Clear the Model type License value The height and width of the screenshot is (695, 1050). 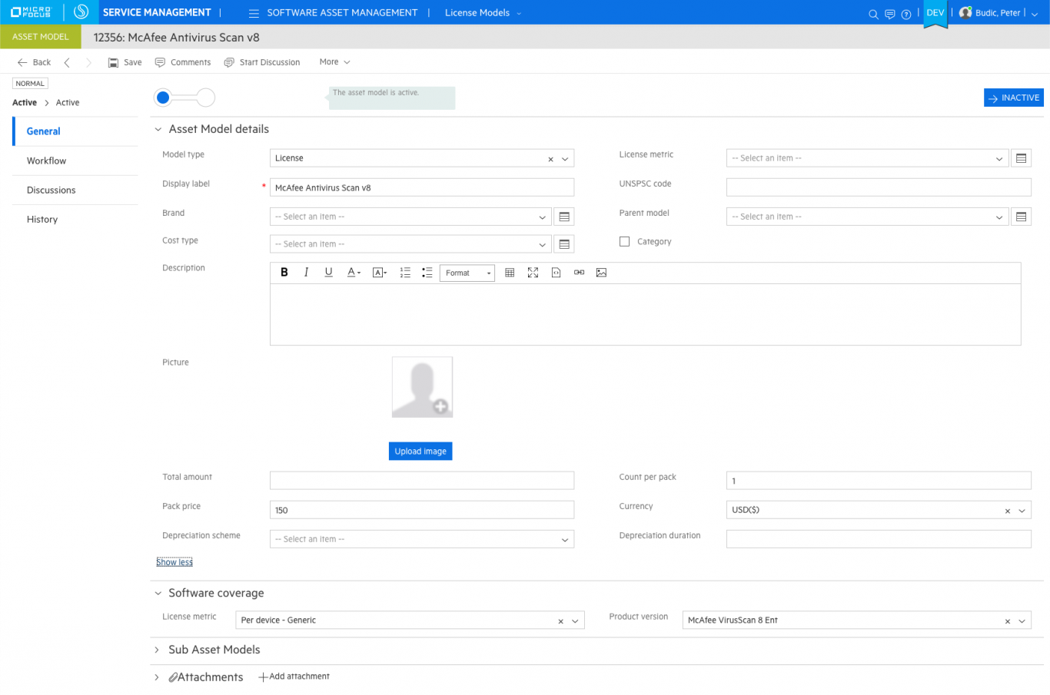tap(550, 159)
